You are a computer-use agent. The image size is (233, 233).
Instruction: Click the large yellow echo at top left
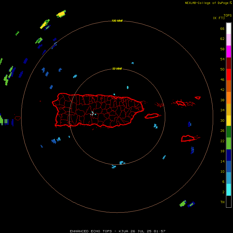click(x=61, y=14)
